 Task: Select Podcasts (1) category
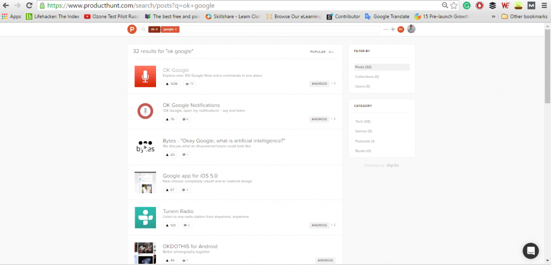tap(365, 141)
